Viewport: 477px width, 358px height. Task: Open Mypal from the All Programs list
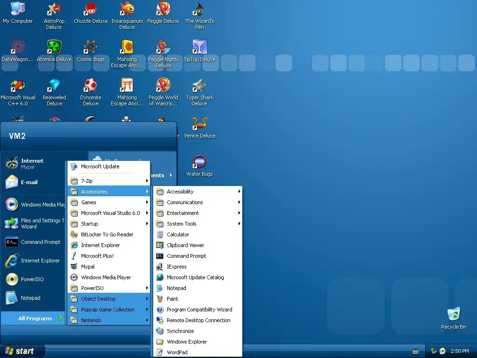(109, 267)
